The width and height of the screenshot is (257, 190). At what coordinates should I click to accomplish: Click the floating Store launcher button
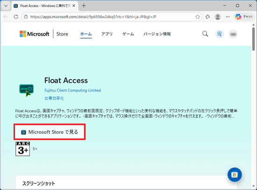coord(235,175)
